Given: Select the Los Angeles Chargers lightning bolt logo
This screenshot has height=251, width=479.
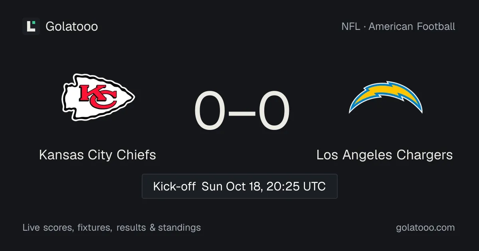Looking at the screenshot, I should point(386,98).
